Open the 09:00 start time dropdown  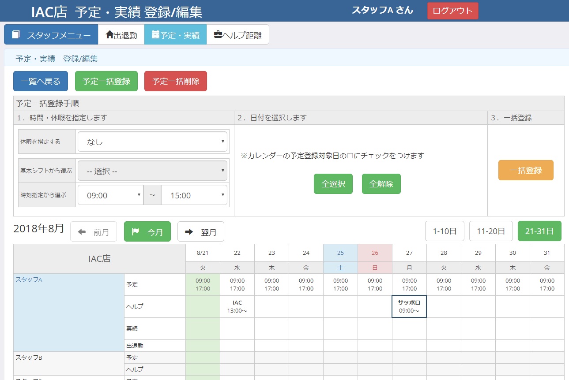point(110,195)
